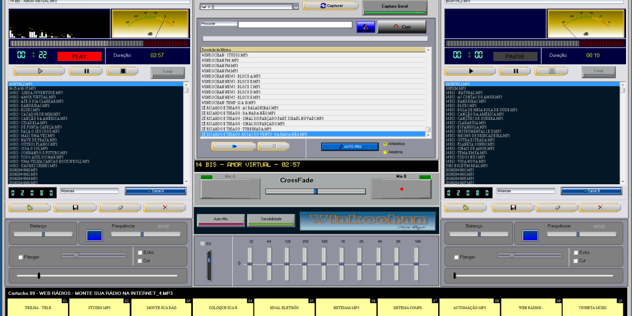Open the drive c: dropdown
Screen dimensions: 632x316
(x=295, y=6)
